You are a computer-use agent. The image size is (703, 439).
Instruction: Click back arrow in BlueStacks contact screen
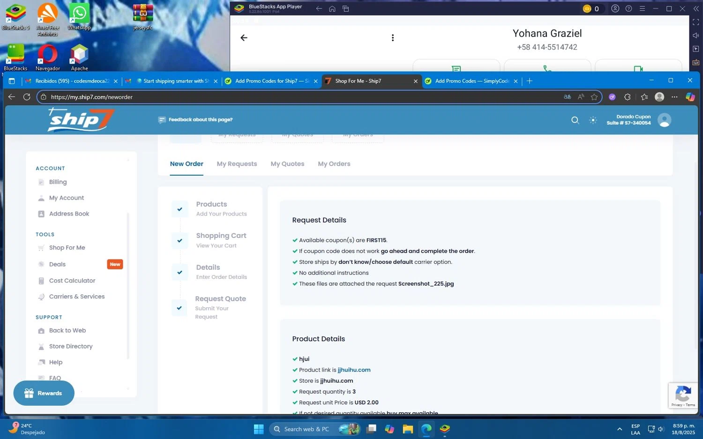coord(244,38)
